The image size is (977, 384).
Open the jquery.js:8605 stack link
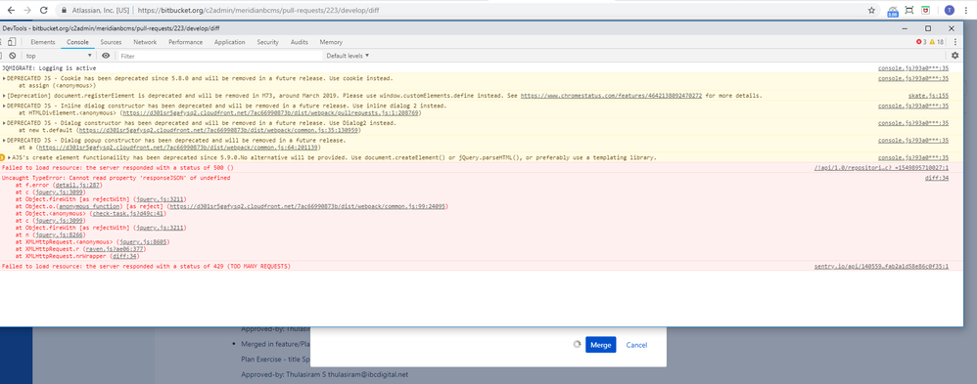pos(144,241)
